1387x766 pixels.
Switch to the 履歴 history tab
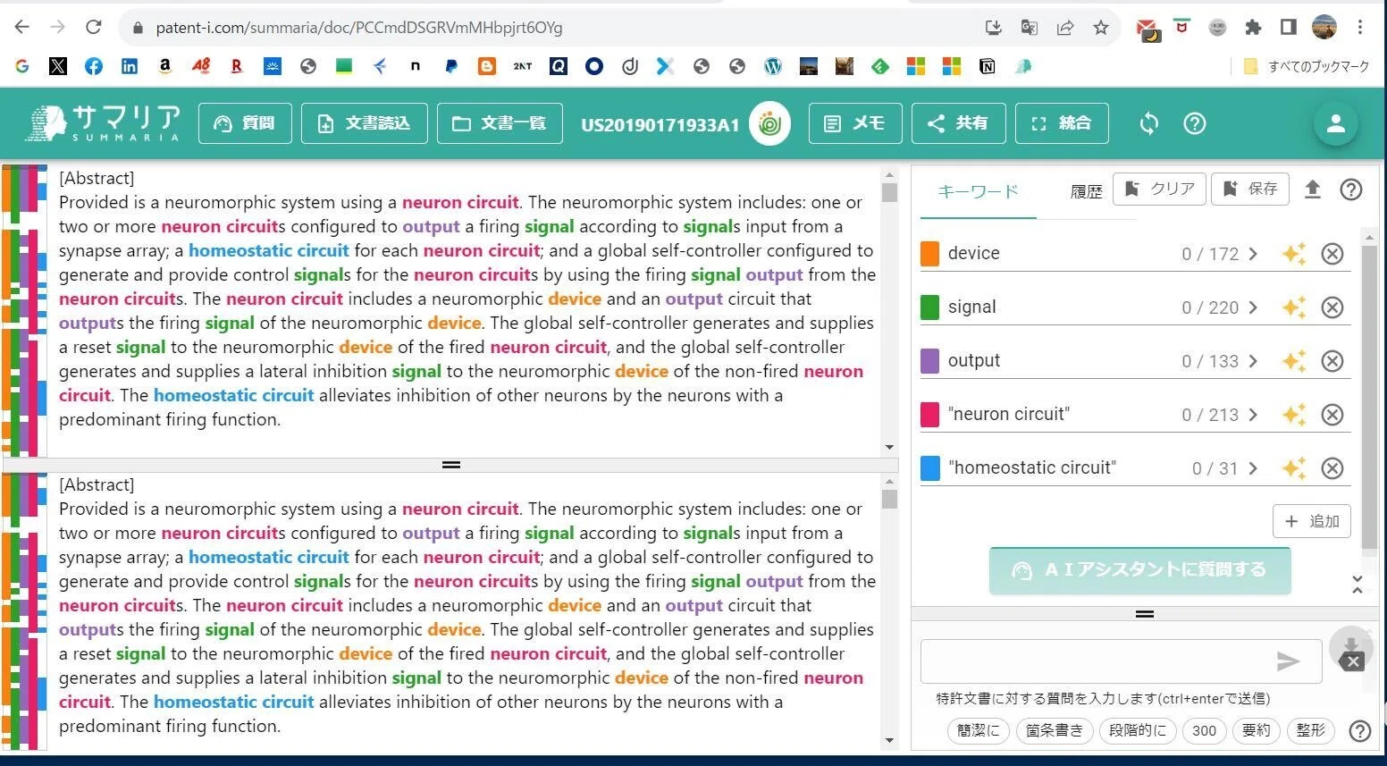point(1086,191)
